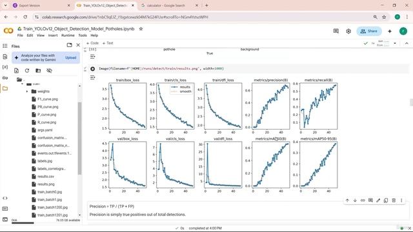Image resolution: width=413 pixels, height=232 pixels.
Task: Open the secrets key sidebar icon
Action: coord(5,77)
